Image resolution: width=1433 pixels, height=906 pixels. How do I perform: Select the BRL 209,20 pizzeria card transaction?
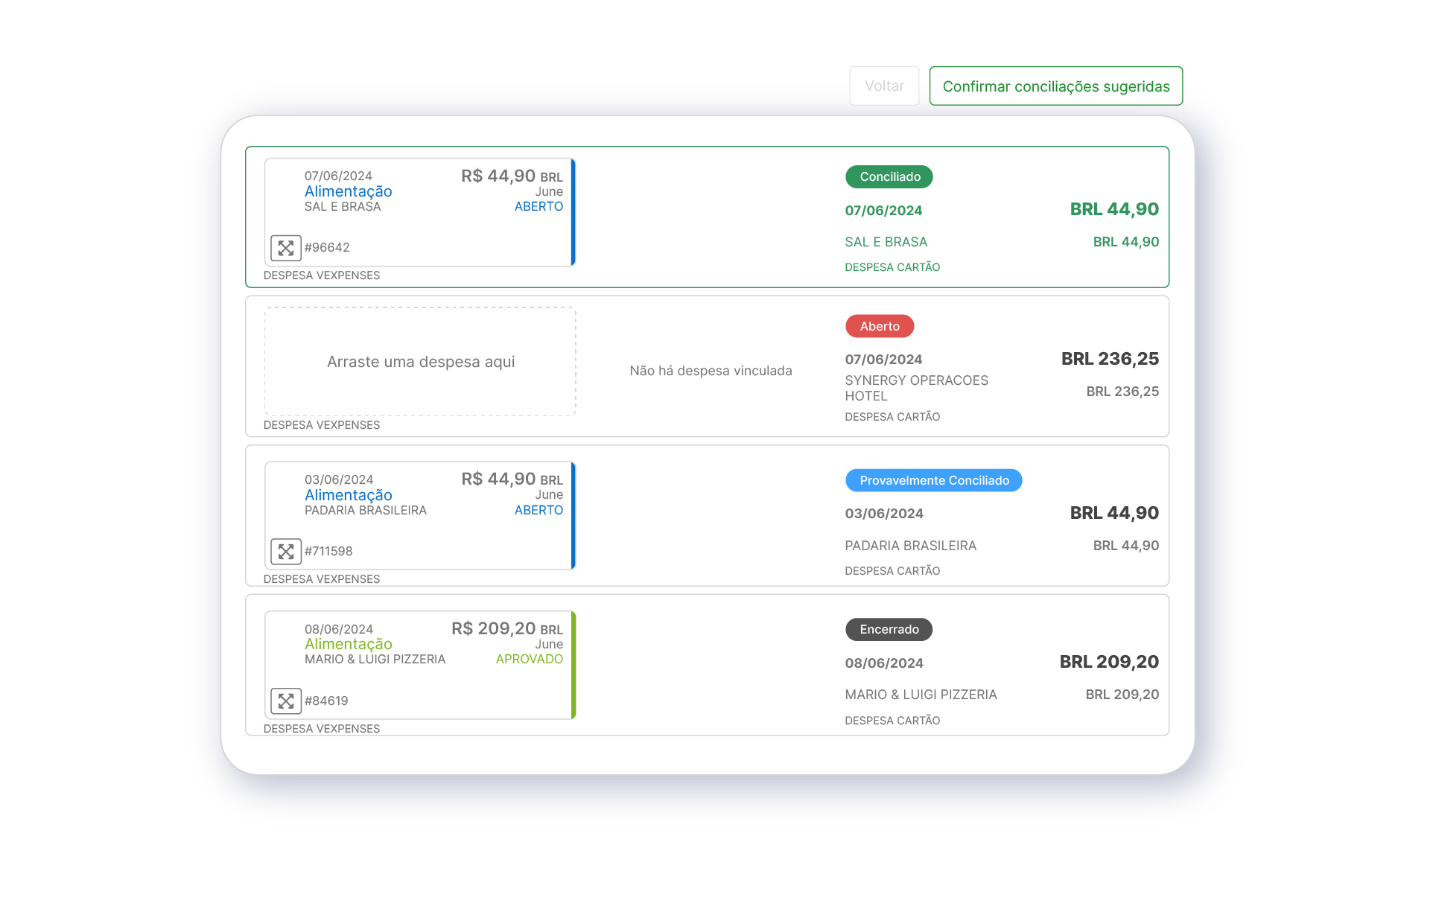pos(1108,663)
